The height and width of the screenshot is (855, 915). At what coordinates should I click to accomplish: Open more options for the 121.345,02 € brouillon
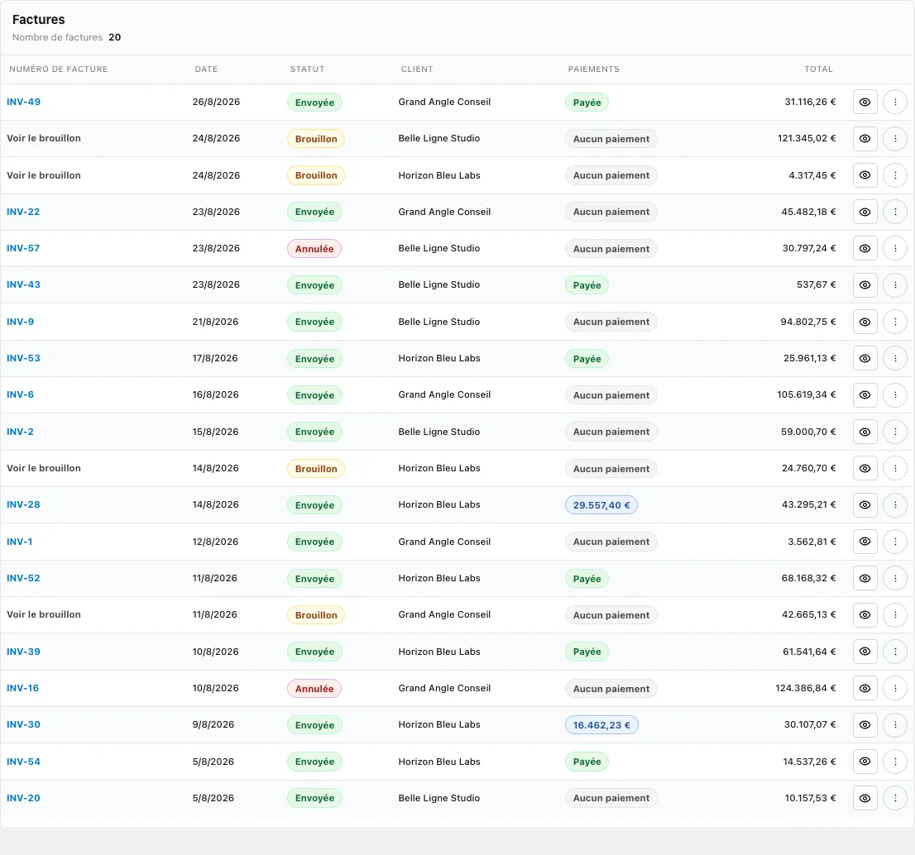pos(895,139)
